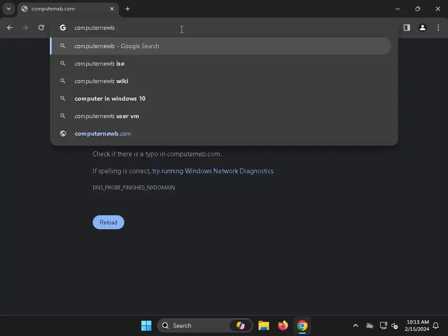Show hidden system tray icons
Image resolution: width=448 pixels, height=336 pixels.
tap(355, 325)
